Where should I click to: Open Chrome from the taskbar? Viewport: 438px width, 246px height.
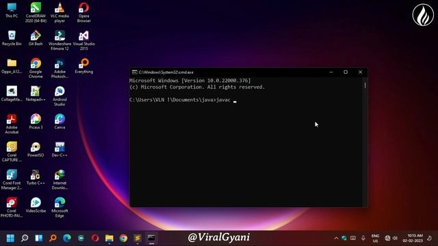[x=123, y=238]
